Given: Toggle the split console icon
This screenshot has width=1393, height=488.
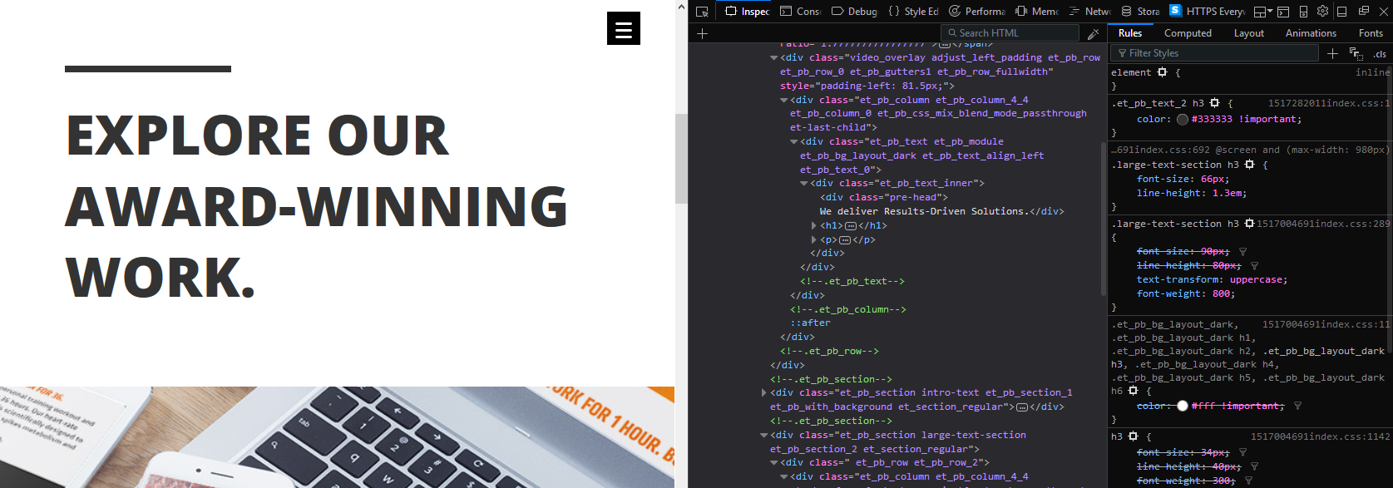Looking at the screenshot, I should tap(1283, 12).
